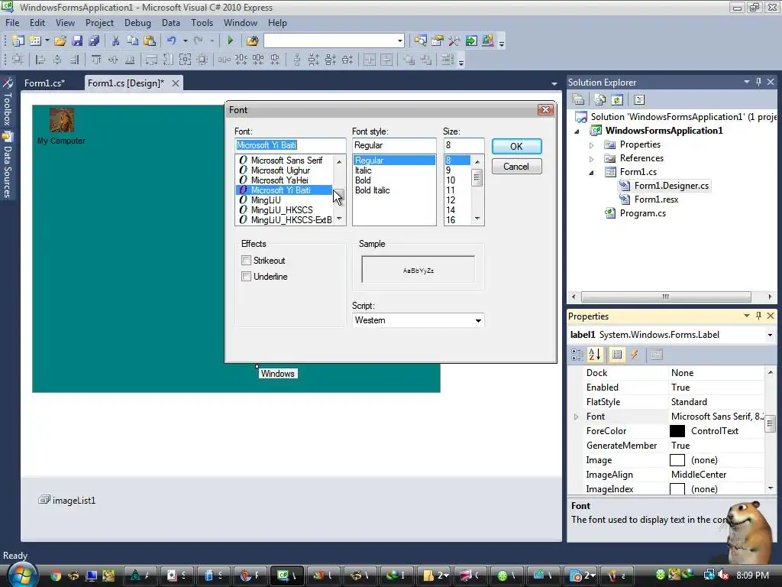
Task: Click the ForeColor black color swatch
Action: pyautogui.click(x=677, y=431)
